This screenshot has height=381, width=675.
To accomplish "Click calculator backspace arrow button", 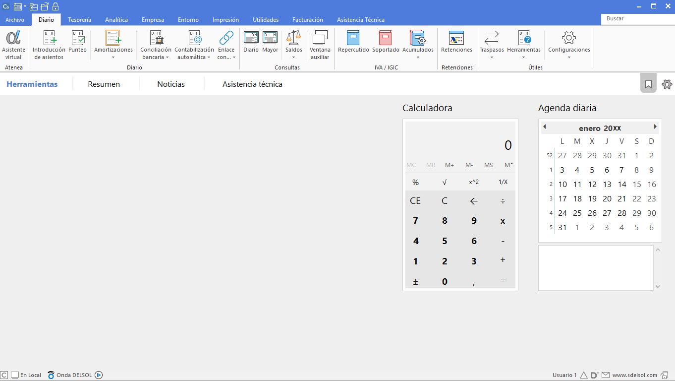I will tap(474, 201).
